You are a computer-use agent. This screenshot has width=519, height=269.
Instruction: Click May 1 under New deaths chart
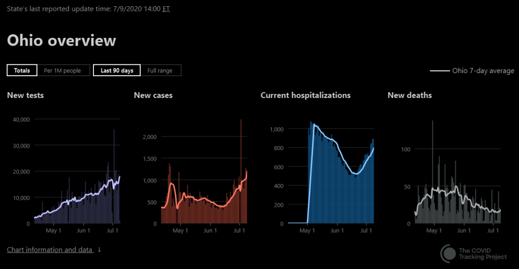(x=434, y=230)
